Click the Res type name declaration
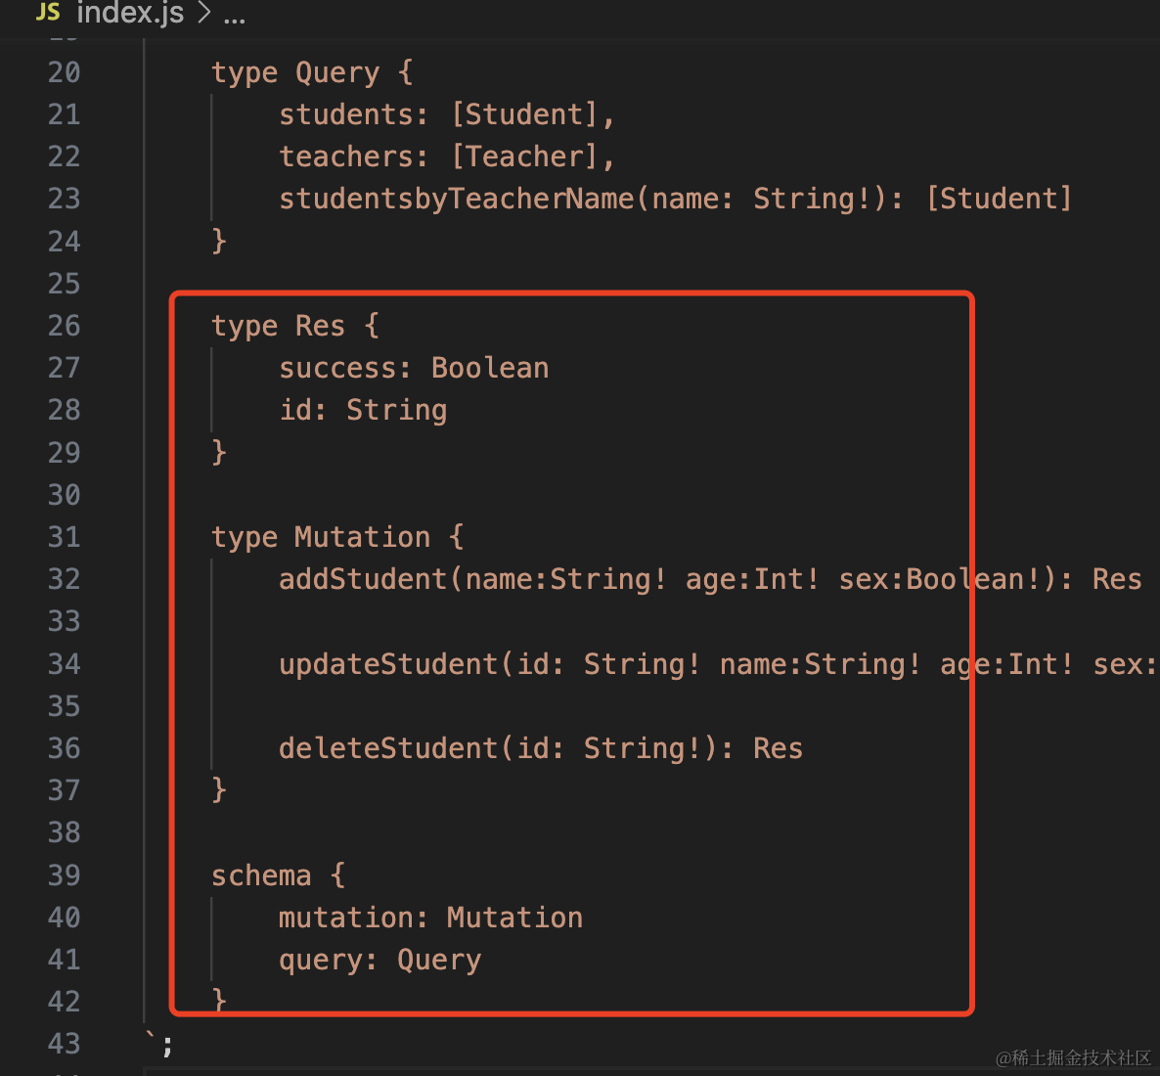1160x1076 pixels. click(x=320, y=326)
